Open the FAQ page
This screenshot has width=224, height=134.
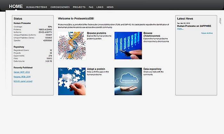(91, 7)
